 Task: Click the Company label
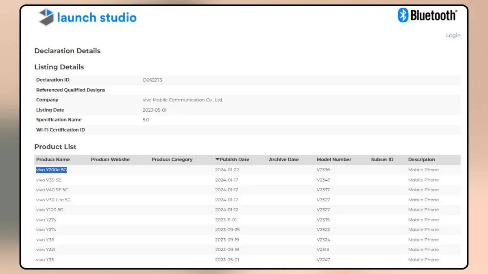[47, 100]
